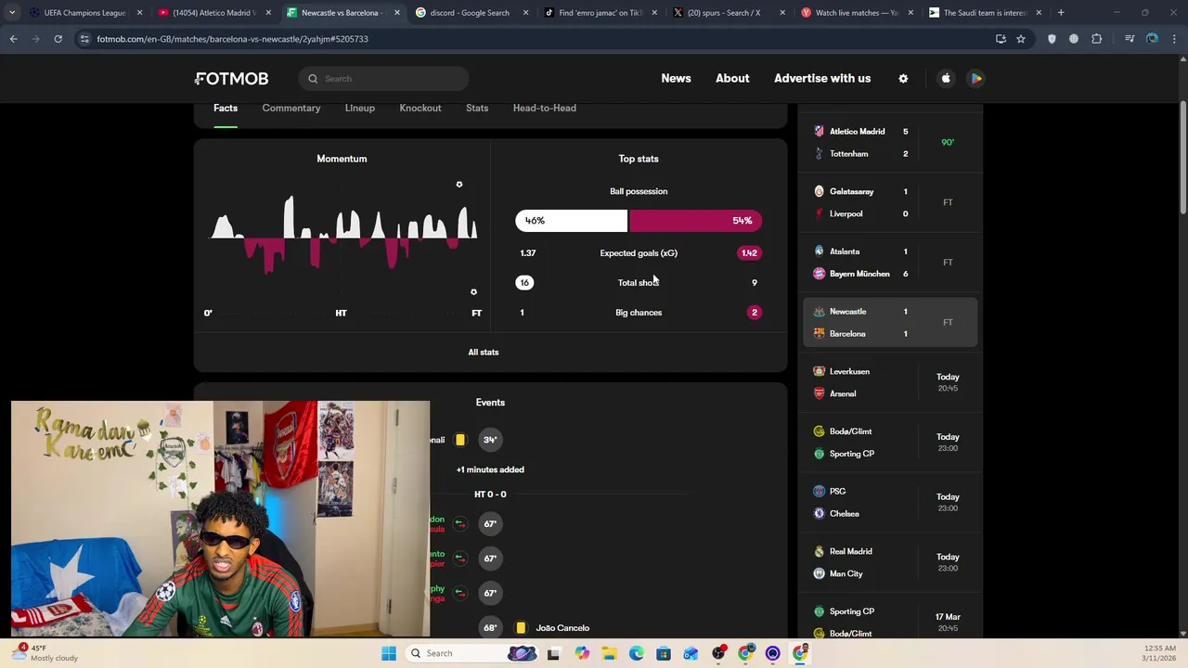Click the ball possession bar
The image size is (1188, 668).
[x=639, y=221]
